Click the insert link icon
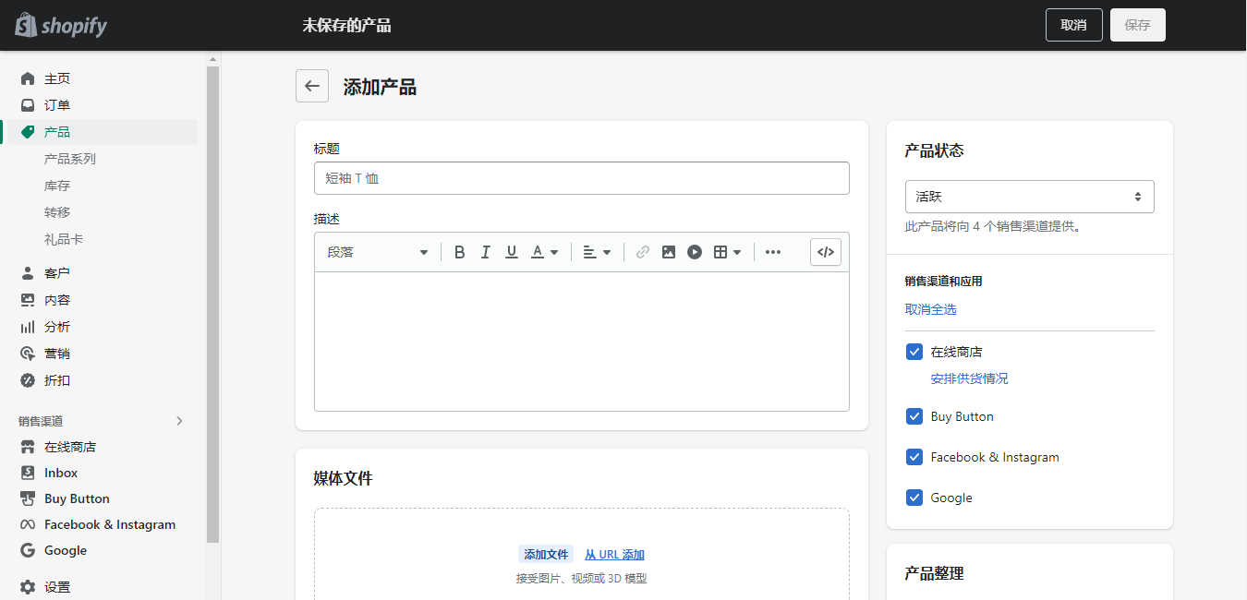The image size is (1247, 600). 643,252
